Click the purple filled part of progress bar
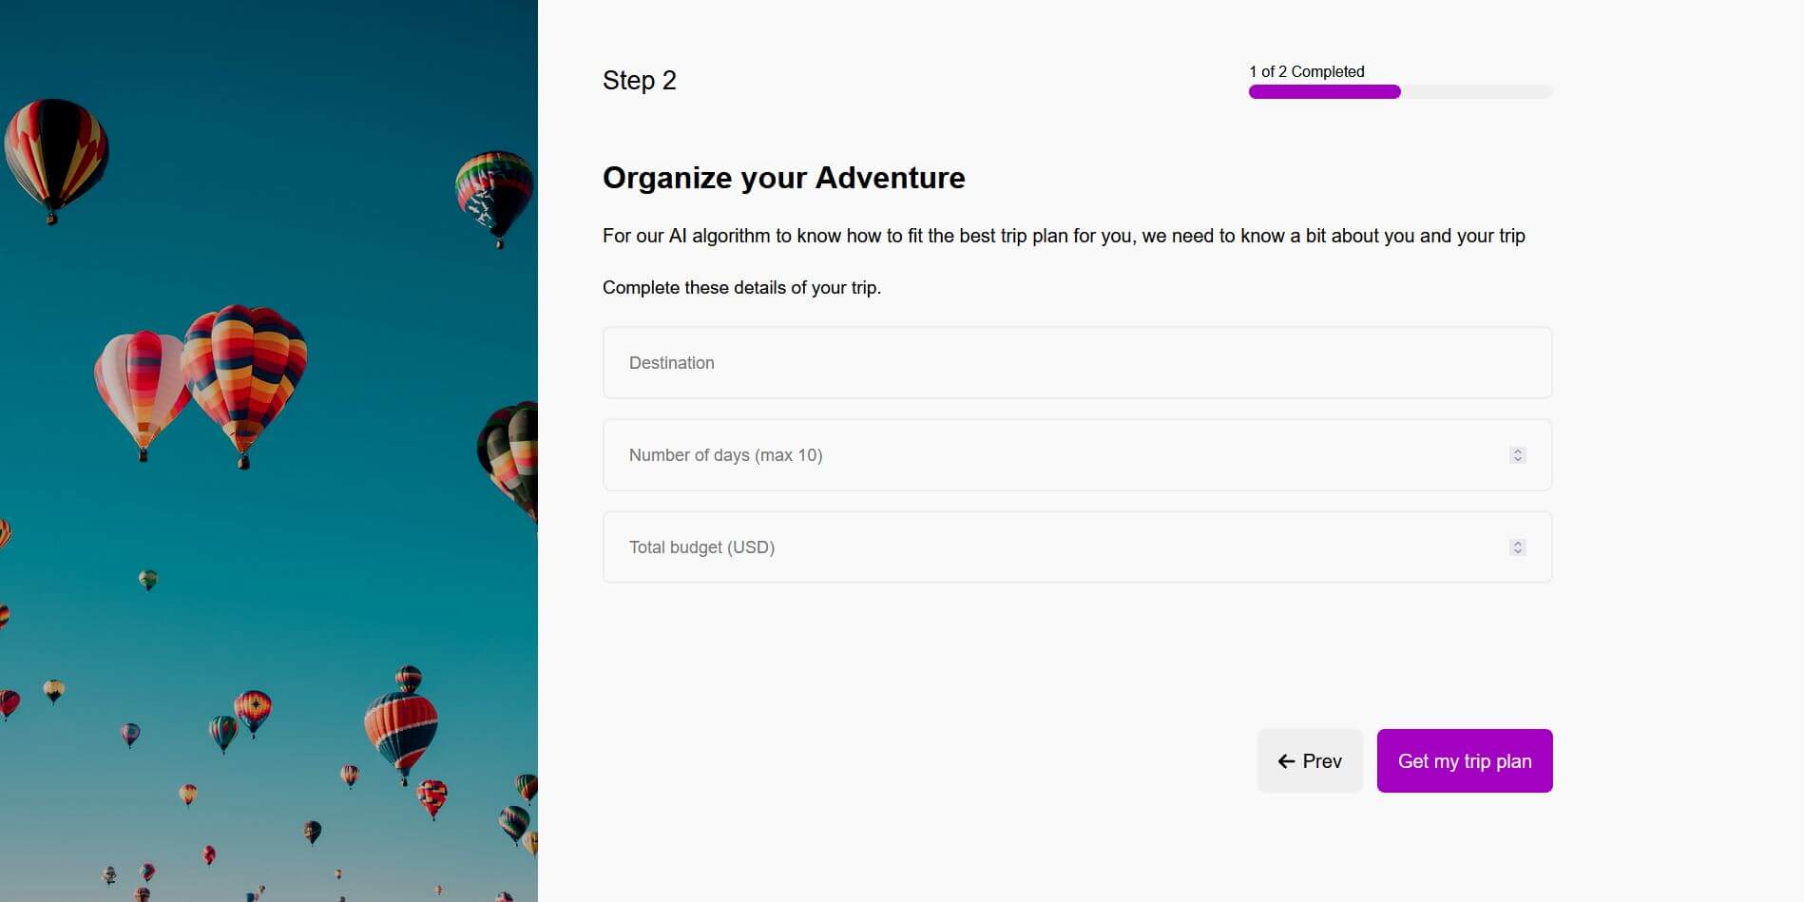The width and height of the screenshot is (1804, 902). click(1323, 92)
